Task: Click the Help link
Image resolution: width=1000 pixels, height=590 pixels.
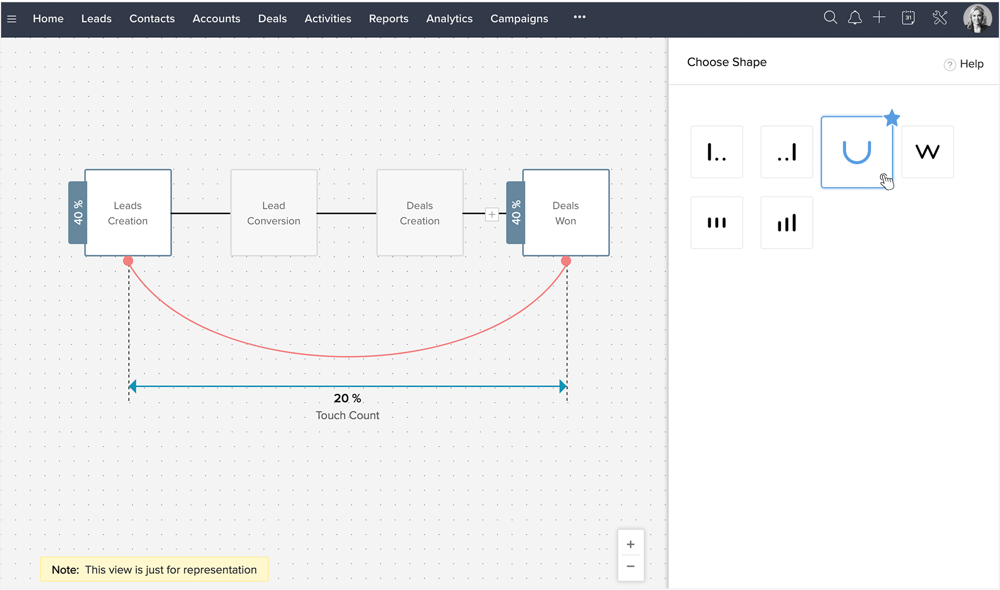Action: [x=964, y=64]
